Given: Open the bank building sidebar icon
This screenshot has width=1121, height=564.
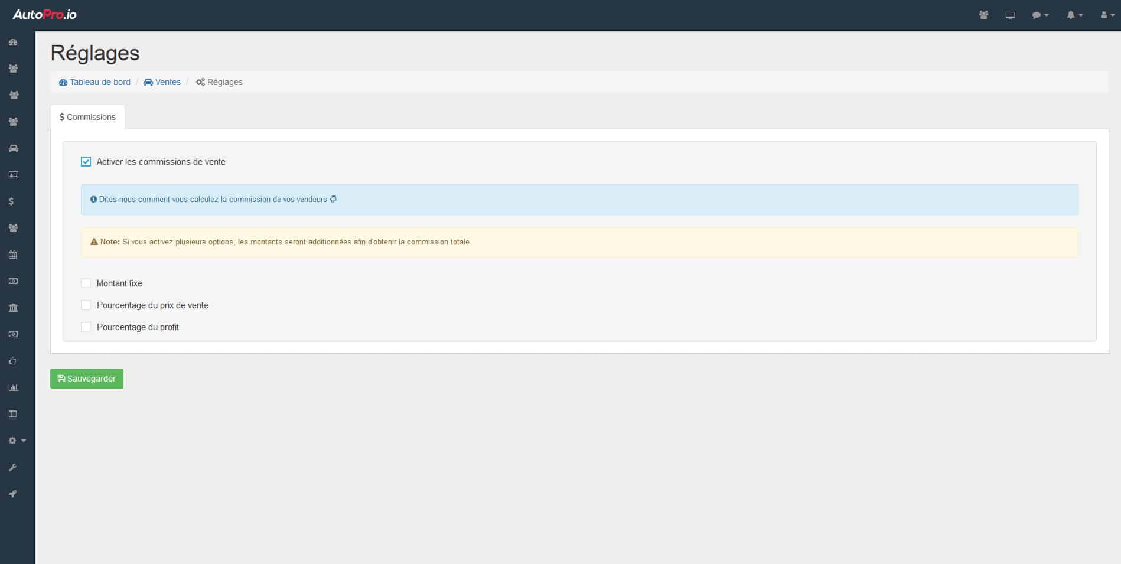Looking at the screenshot, I should 13,308.
